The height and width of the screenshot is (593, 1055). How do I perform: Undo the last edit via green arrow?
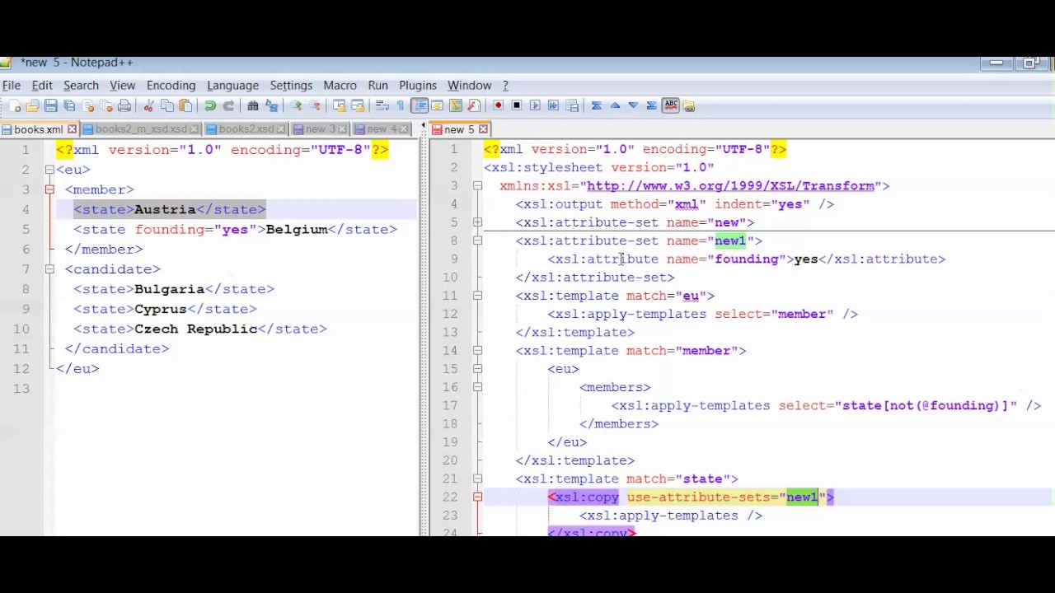pyautogui.click(x=210, y=105)
